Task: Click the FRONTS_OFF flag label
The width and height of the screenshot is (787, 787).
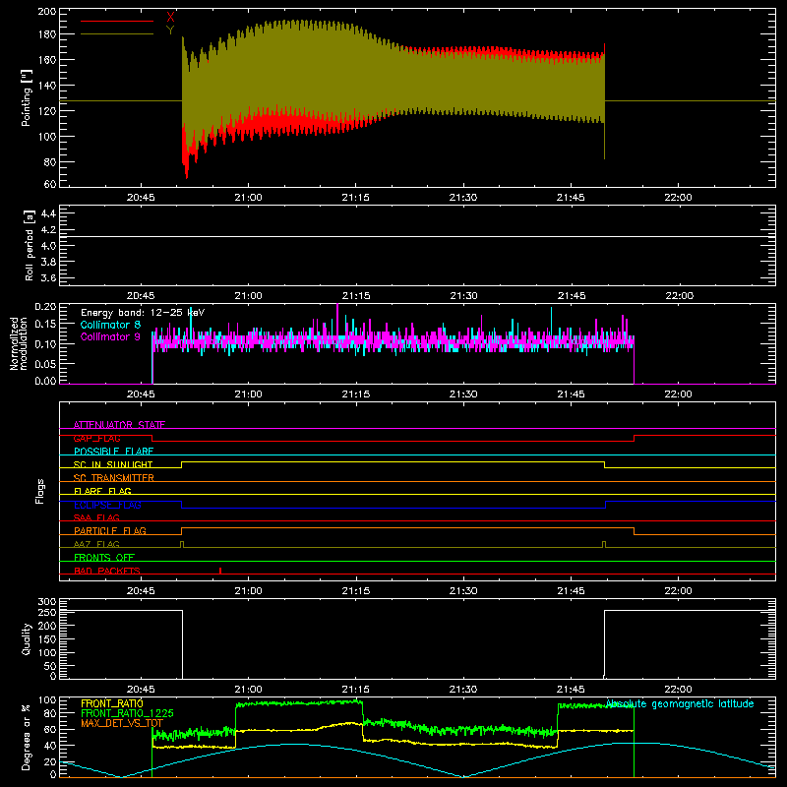Action: click(104, 557)
